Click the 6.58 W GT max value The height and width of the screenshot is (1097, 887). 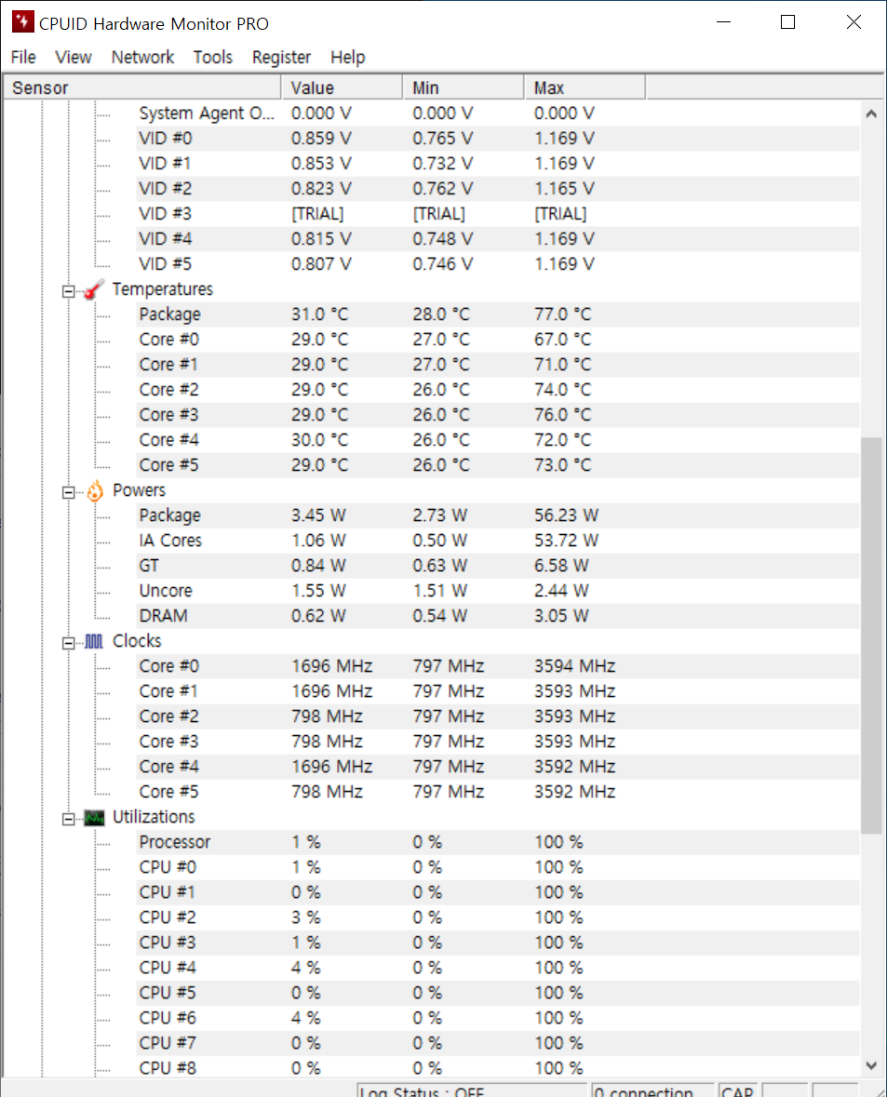(561, 566)
